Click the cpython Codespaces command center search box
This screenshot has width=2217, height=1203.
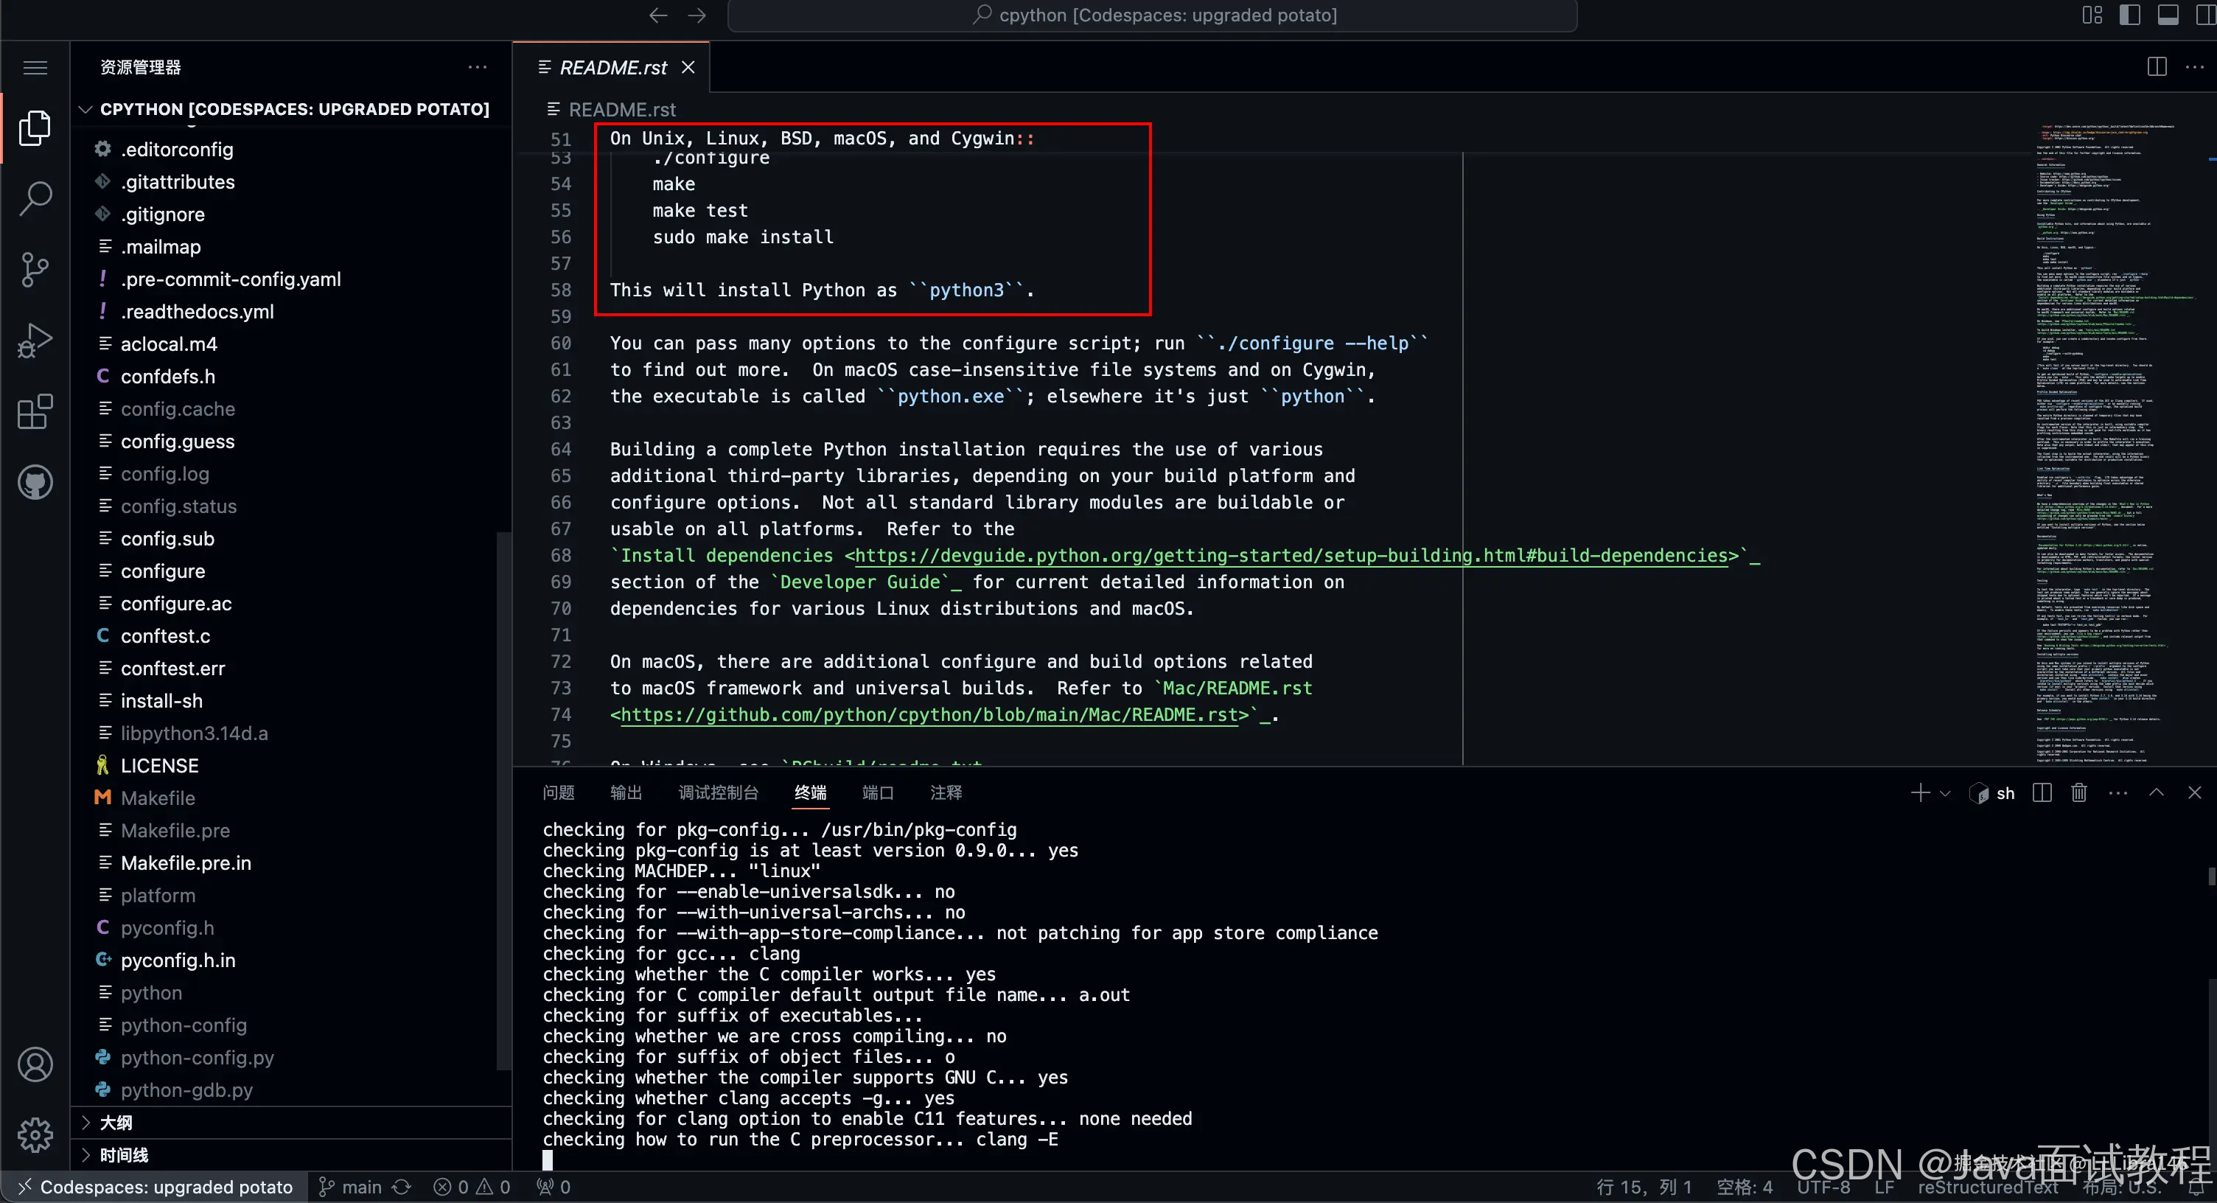pos(1153,15)
